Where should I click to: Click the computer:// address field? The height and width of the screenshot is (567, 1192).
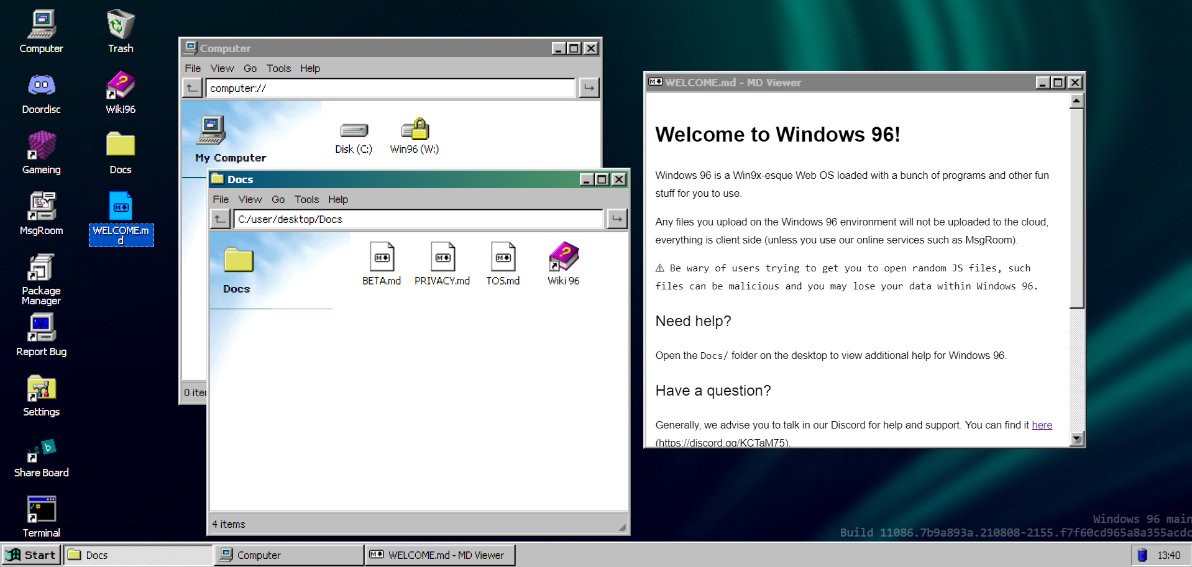point(390,88)
